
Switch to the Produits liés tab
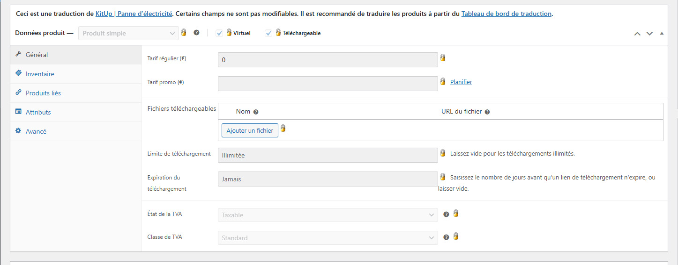43,93
